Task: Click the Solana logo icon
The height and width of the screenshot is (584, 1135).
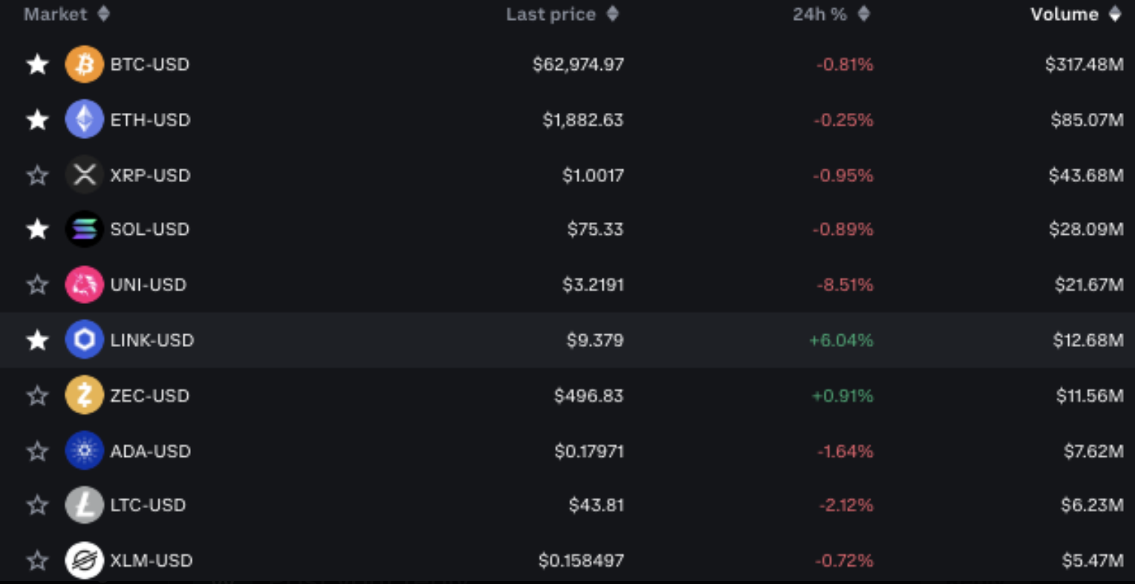Action: [x=84, y=229]
